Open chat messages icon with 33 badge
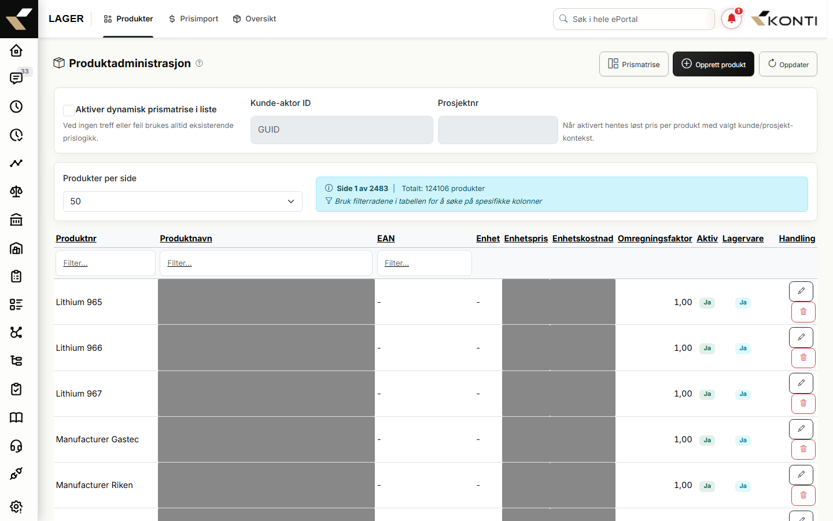Image resolution: width=833 pixels, height=521 pixels. pyautogui.click(x=16, y=78)
